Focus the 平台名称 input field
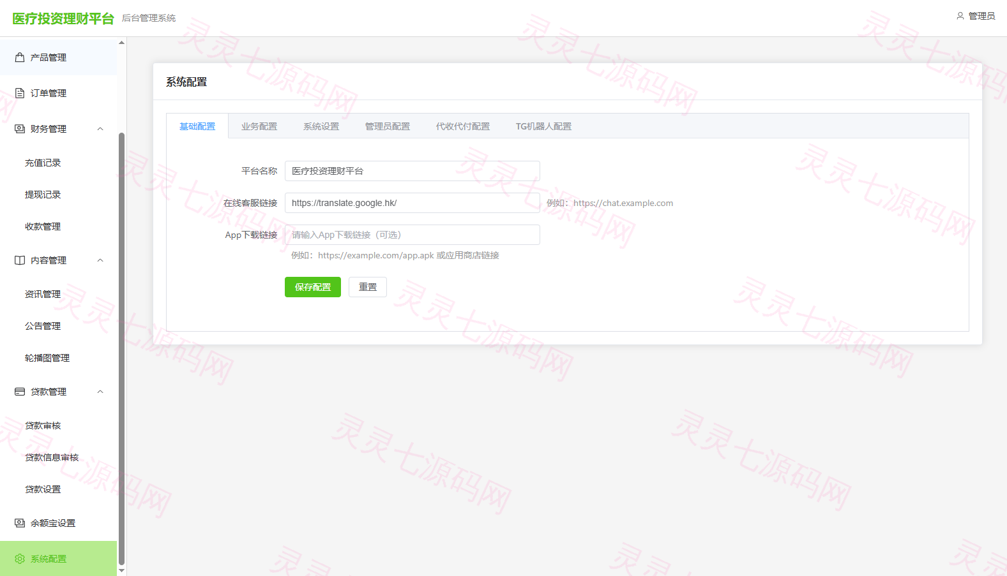Image resolution: width=1007 pixels, height=576 pixels. coord(413,171)
